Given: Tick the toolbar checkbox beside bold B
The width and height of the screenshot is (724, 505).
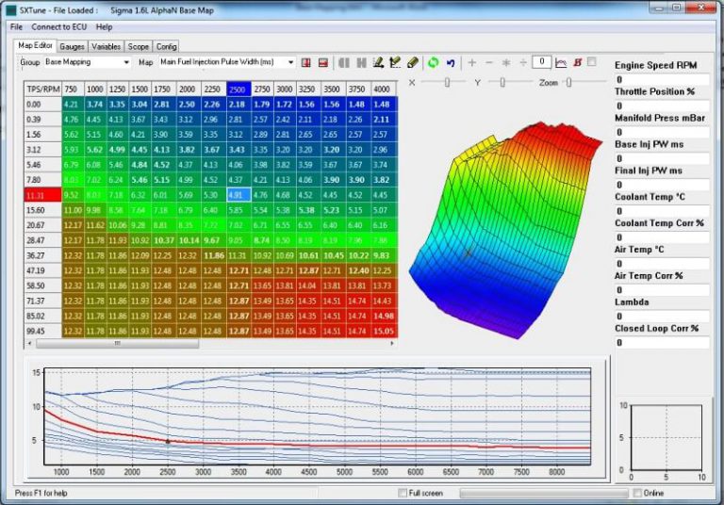Looking at the screenshot, I should (592, 61).
